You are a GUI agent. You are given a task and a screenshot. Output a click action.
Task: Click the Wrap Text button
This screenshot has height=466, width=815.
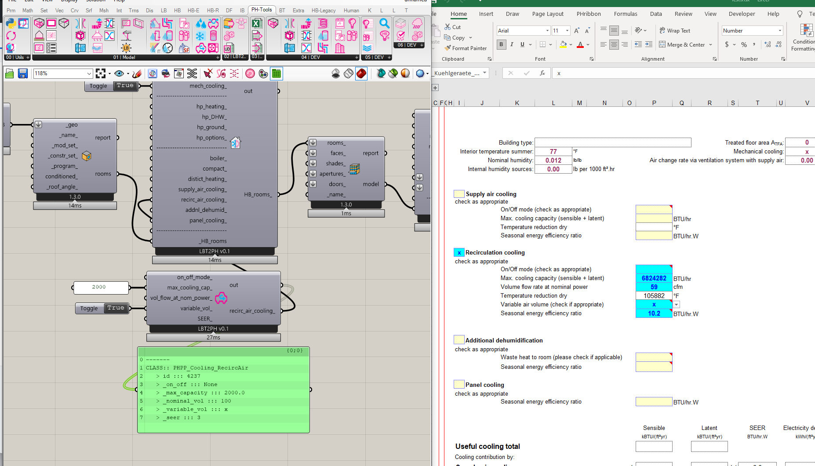click(674, 31)
